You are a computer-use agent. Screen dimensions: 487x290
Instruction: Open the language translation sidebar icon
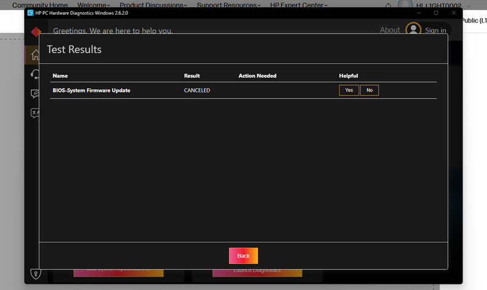coord(35,113)
